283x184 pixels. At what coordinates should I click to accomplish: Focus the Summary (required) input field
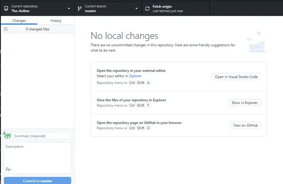pos(42,136)
